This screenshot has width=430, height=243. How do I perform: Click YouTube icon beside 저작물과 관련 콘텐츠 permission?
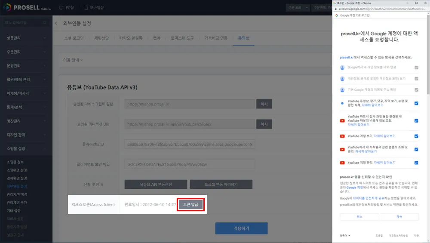tap(342, 150)
